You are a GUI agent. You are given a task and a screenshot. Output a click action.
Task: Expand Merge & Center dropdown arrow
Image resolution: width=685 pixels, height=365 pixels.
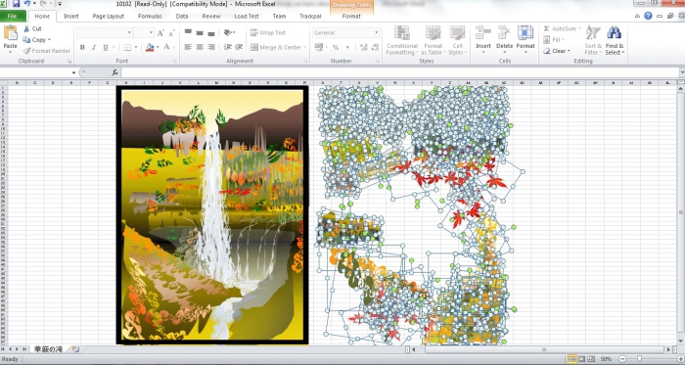pyautogui.click(x=304, y=47)
